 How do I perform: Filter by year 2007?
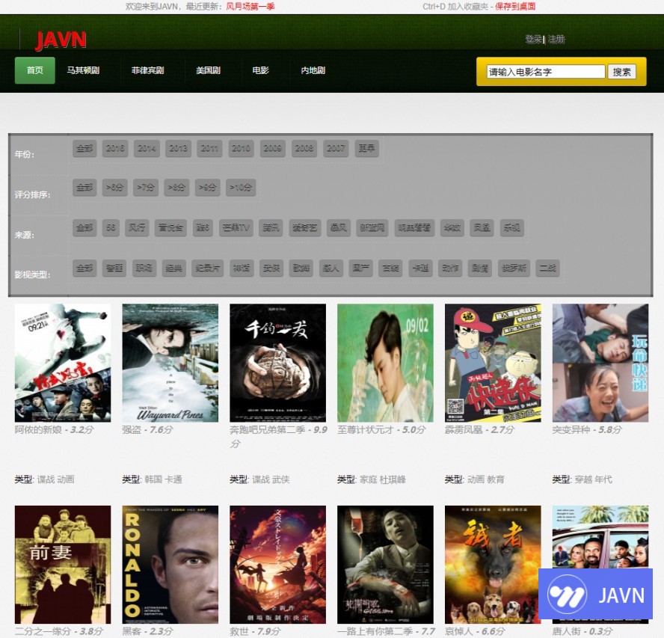click(336, 148)
